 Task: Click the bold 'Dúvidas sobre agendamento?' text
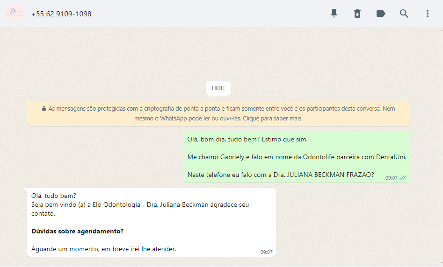(77, 231)
